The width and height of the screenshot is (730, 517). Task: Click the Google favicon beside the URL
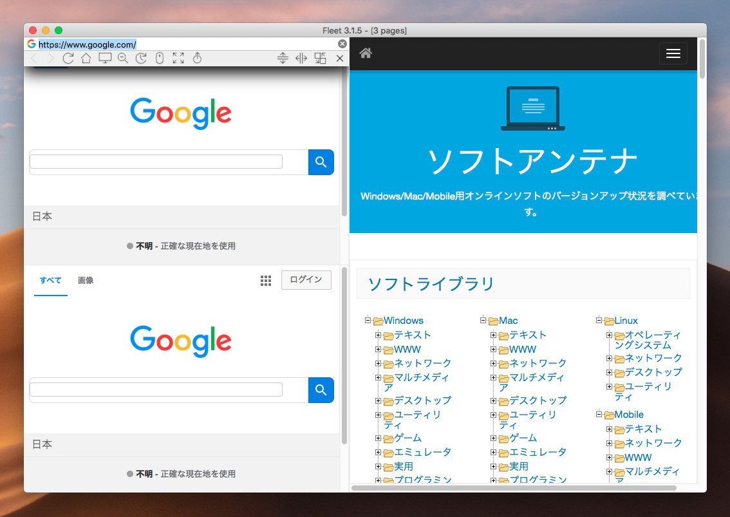[31, 44]
